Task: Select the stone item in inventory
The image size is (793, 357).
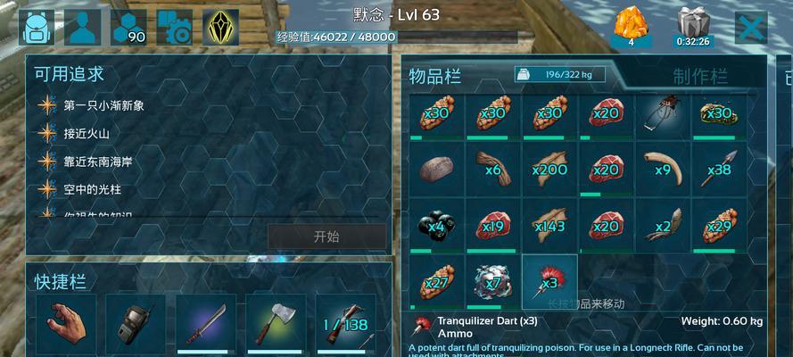Action: (x=436, y=169)
